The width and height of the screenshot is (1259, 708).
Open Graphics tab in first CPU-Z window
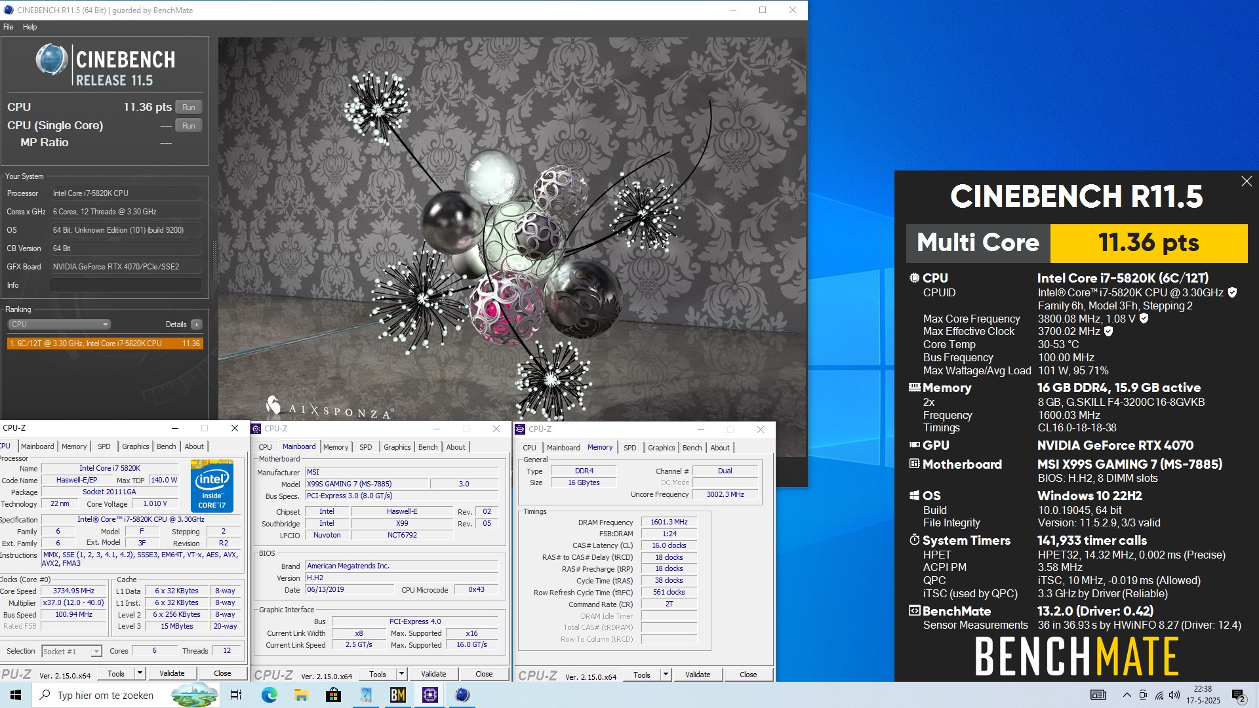(136, 446)
